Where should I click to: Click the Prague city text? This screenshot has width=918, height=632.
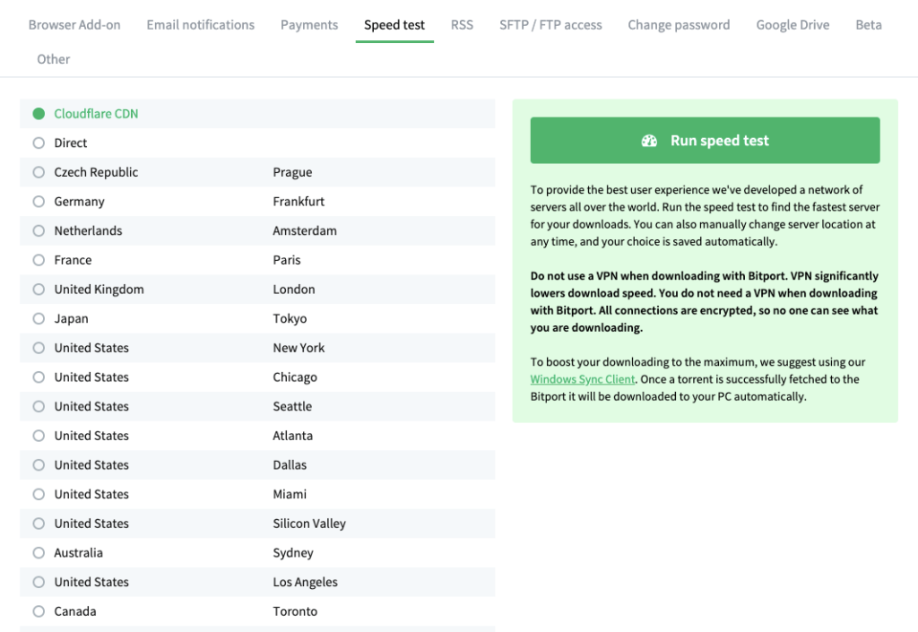click(292, 173)
